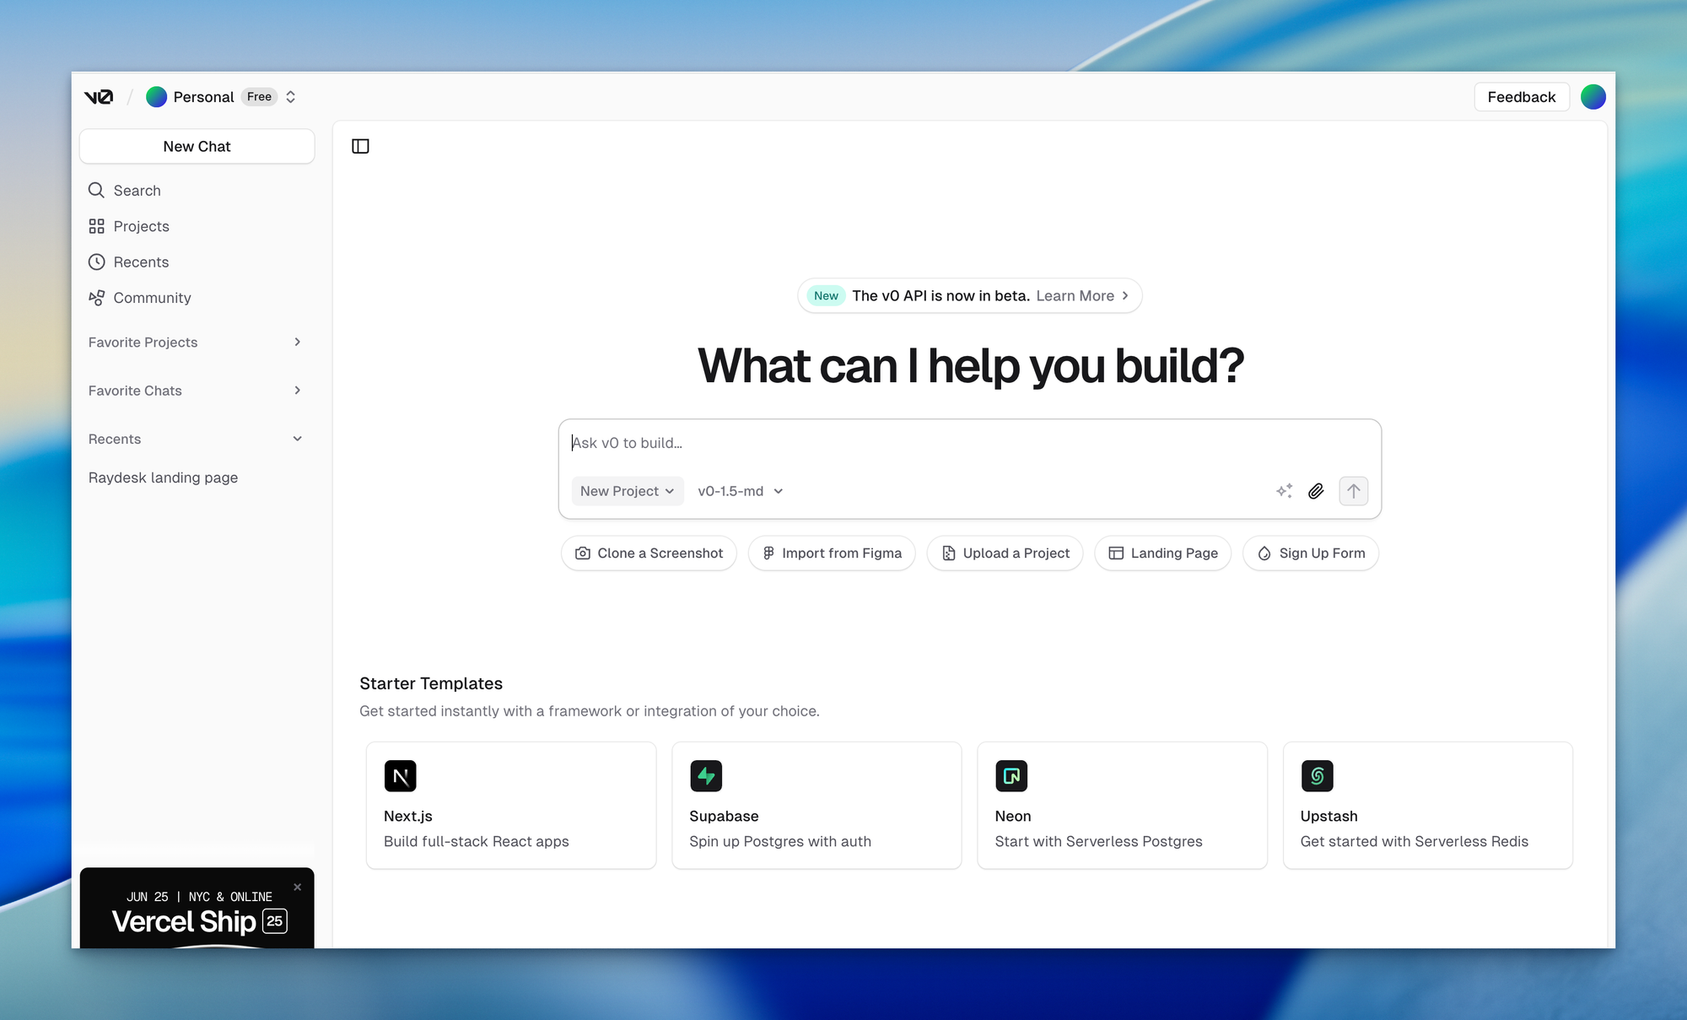Expand the Favorite Chats section
Viewport: 1687px width, 1020px height.
(297, 391)
